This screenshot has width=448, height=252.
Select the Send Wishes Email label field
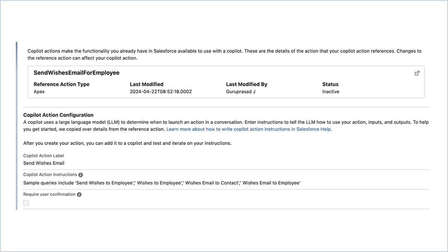tap(44, 163)
